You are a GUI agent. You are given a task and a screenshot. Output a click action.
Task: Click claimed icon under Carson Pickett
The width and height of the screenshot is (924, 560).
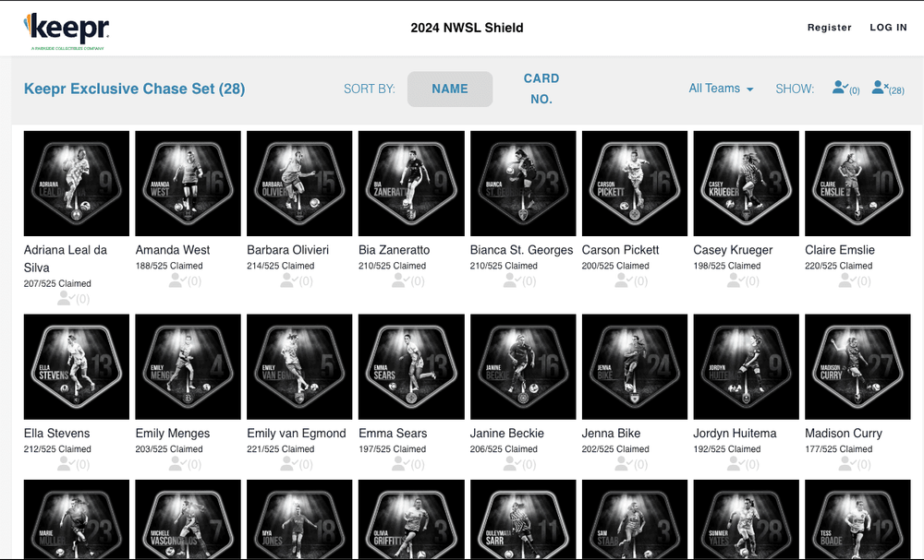click(x=631, y=281)
